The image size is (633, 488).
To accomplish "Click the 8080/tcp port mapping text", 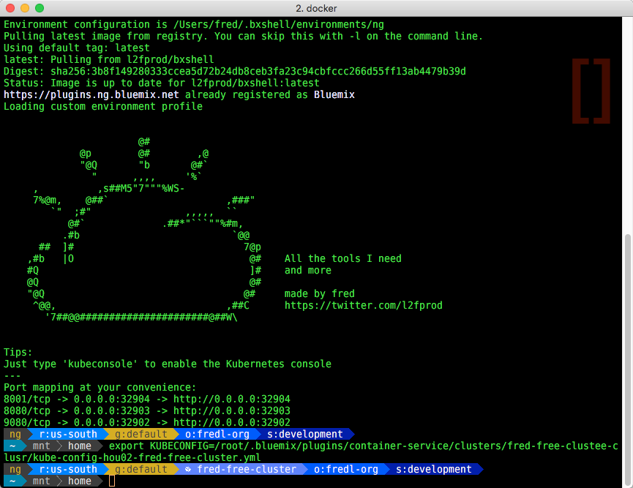I will 27,411.
